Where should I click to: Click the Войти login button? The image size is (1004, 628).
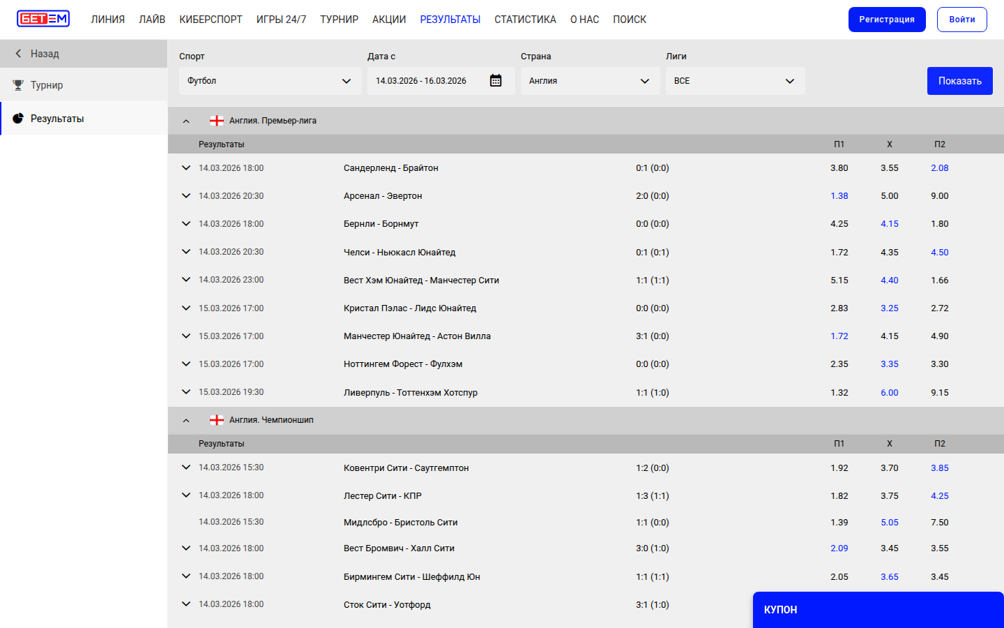(961, 20)
